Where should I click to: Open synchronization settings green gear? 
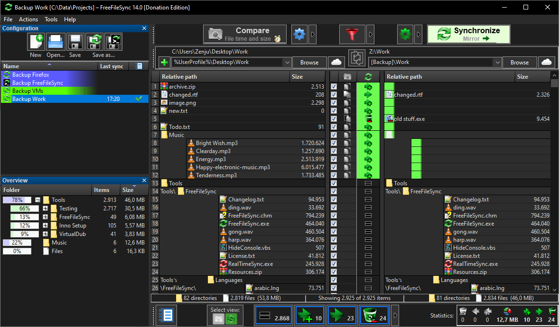click(x=405, y=34)
